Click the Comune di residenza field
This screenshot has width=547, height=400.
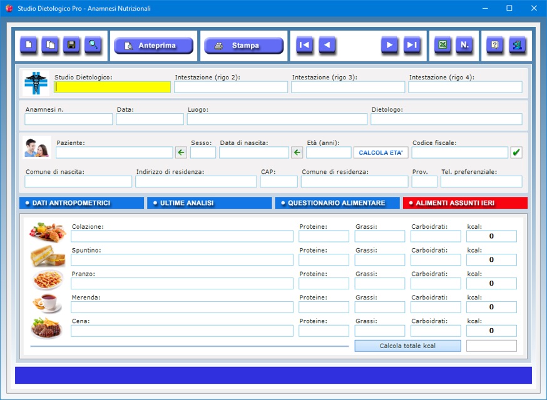pyautogui.click(x=354, y=181)
